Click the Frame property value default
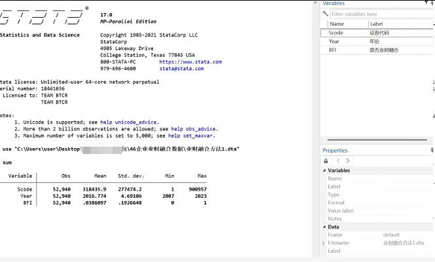 391,235
